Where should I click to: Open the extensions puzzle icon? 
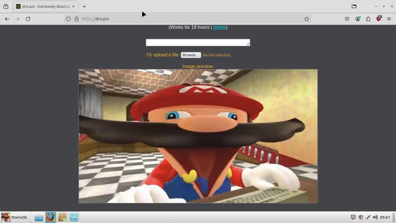point(368,19)
